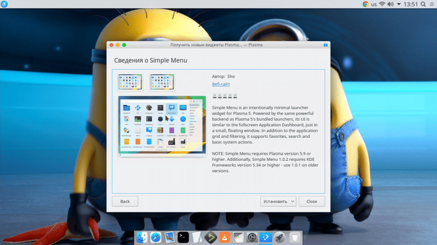Click the Chrome tray icon in the top panel
The image size is (437, 245).
tap(365, 4)
